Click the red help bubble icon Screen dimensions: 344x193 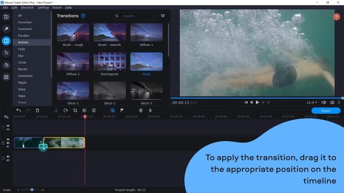pos(336,17)
